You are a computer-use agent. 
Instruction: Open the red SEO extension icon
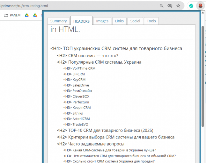[200, 6]
